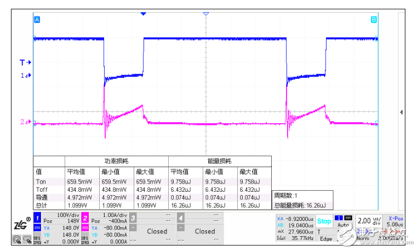This screenshot has height=251, width=418.
Task: Click the 1/ΔX 35.77kHz frequency readout
Action: click(295, 238)
